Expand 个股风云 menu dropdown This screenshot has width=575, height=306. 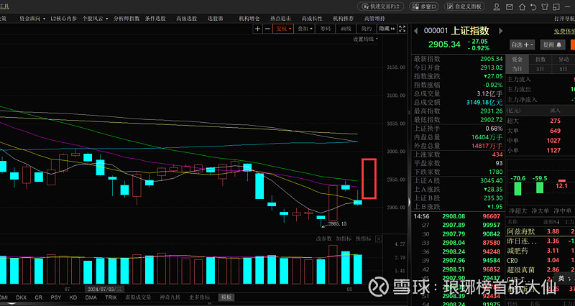(x=95, y=19)
